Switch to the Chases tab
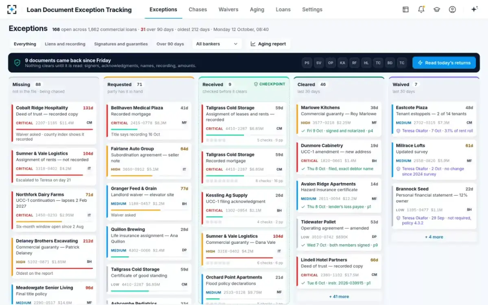The height and width of the screenshot is (305, 488). coord(198,9)
